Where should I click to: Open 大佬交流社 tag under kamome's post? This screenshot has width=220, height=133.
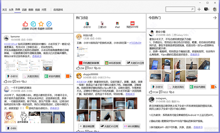(31, 76)
